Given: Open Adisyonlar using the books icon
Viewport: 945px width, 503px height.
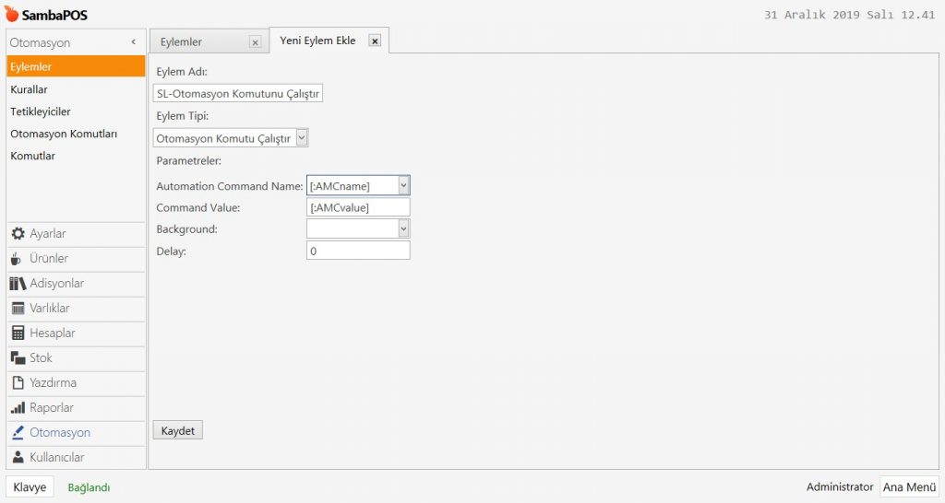Looking at the screenshot, I should click(x=18, y=284).
